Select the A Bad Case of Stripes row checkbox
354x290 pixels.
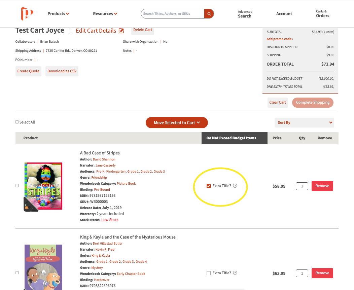click(17, 185)
